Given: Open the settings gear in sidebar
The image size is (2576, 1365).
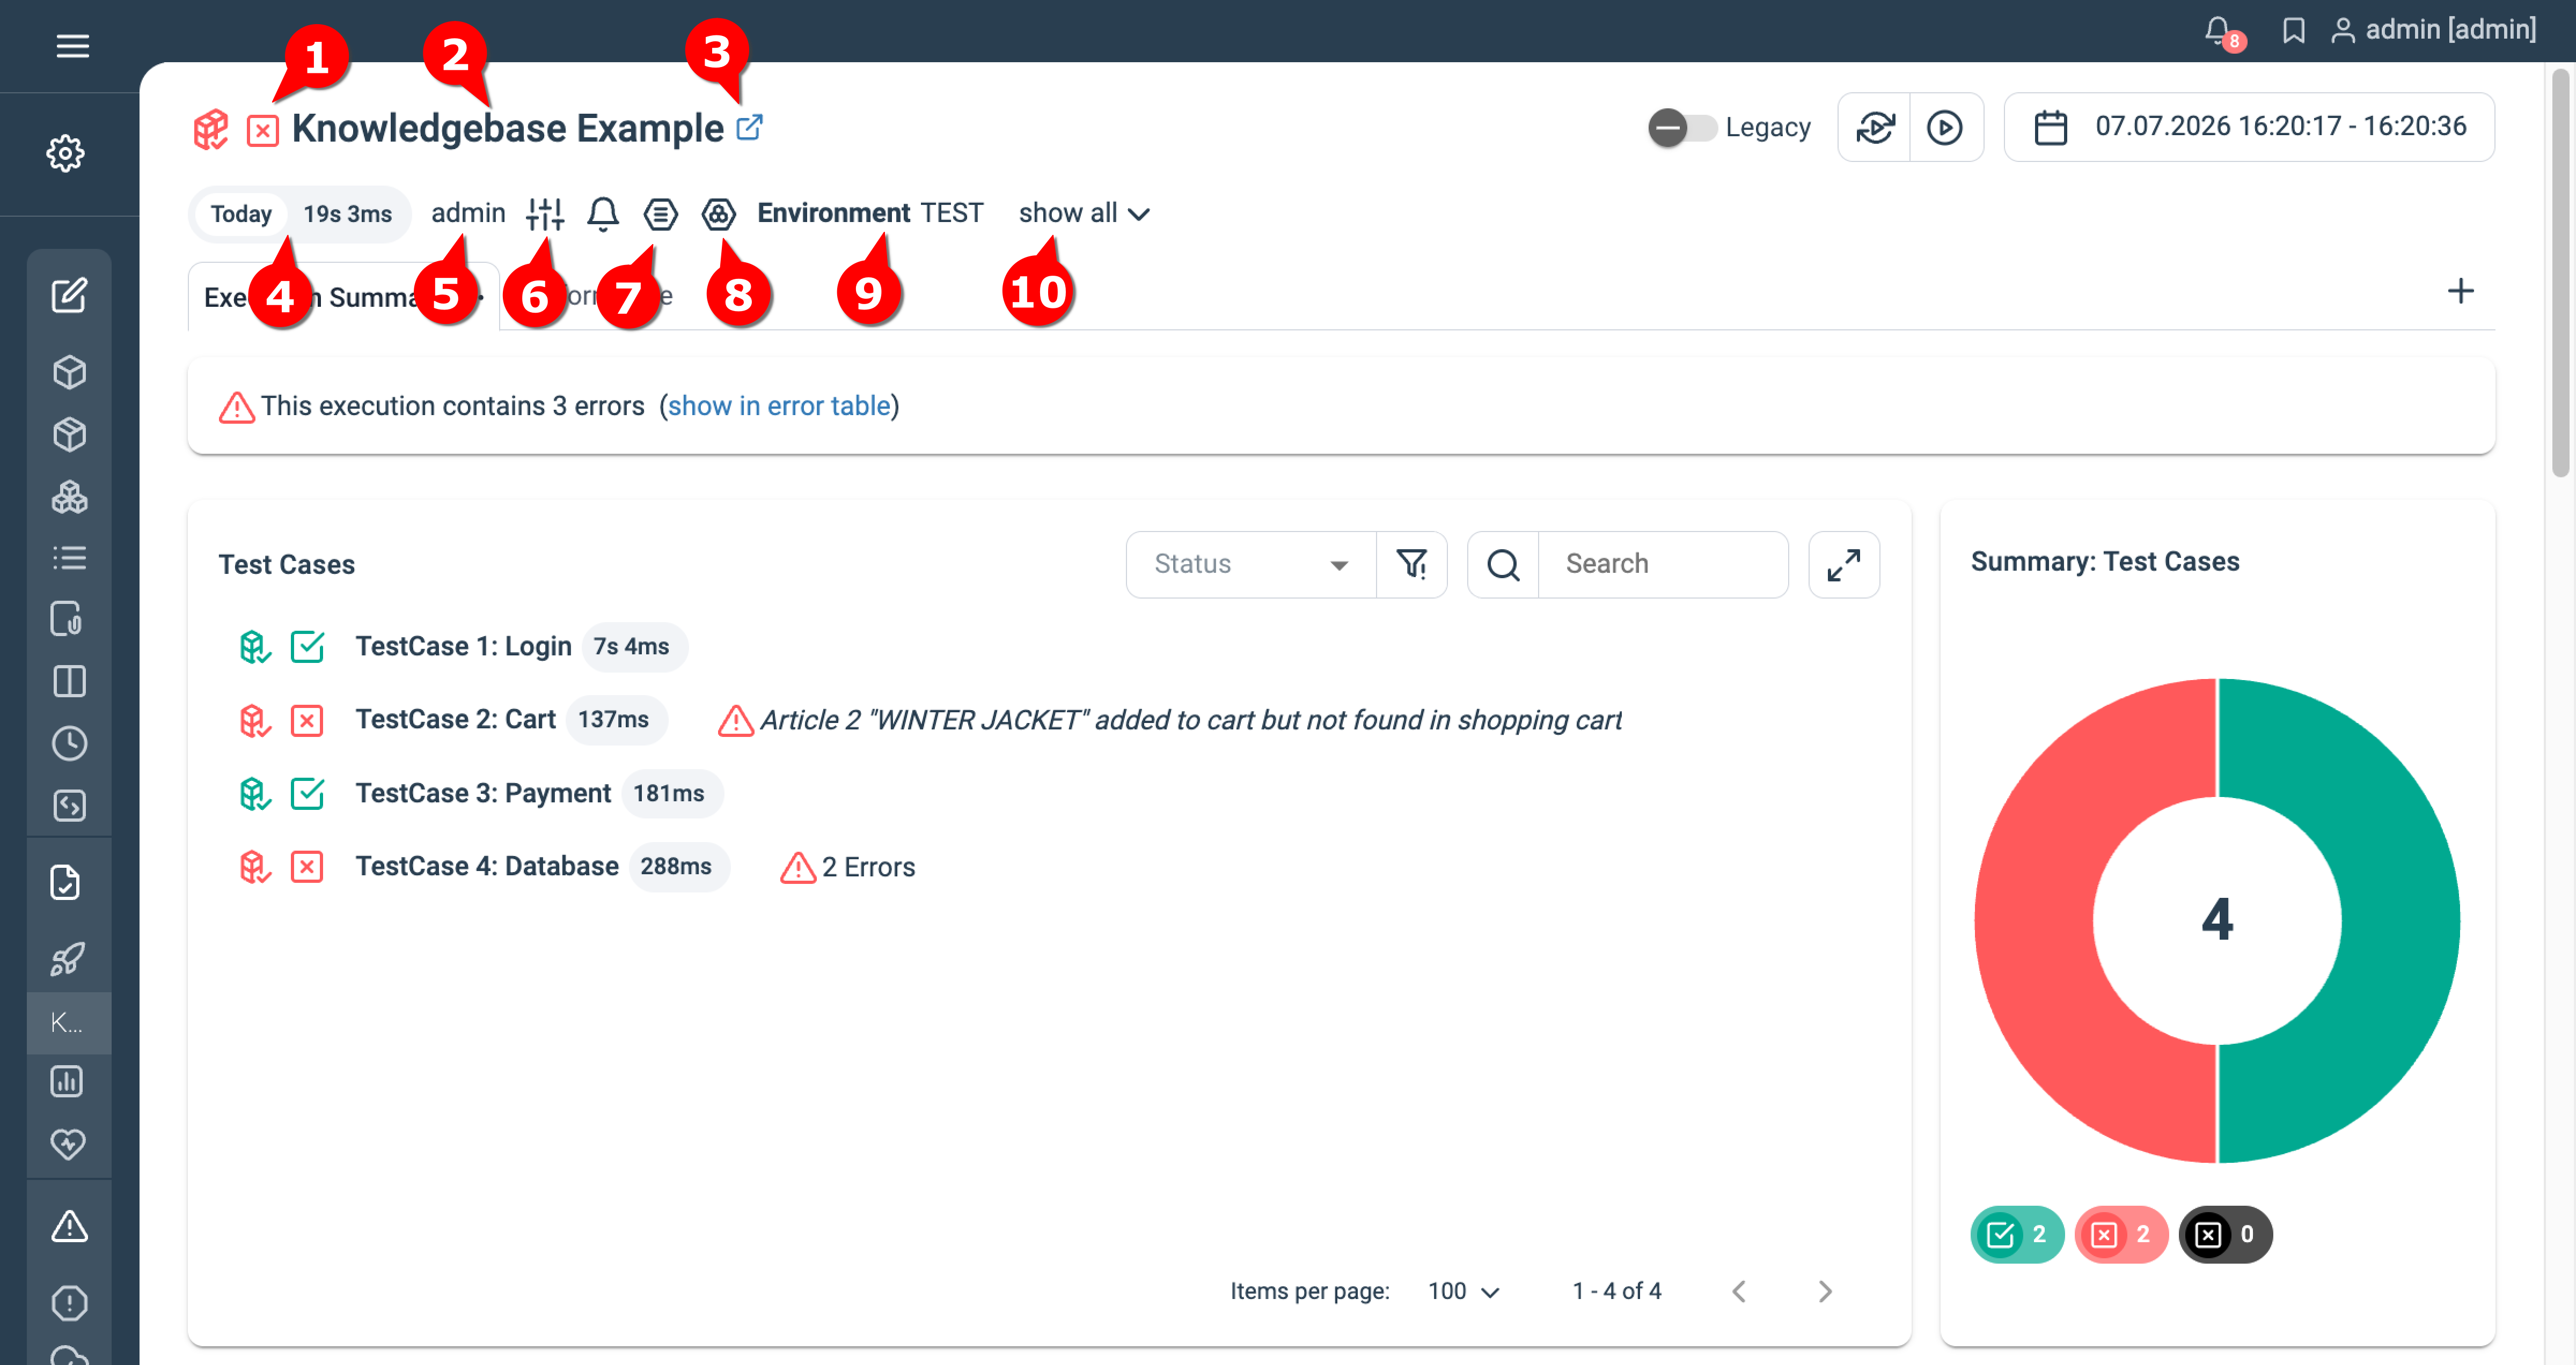Looking at the screenshot, I should [x=66, y=153].
